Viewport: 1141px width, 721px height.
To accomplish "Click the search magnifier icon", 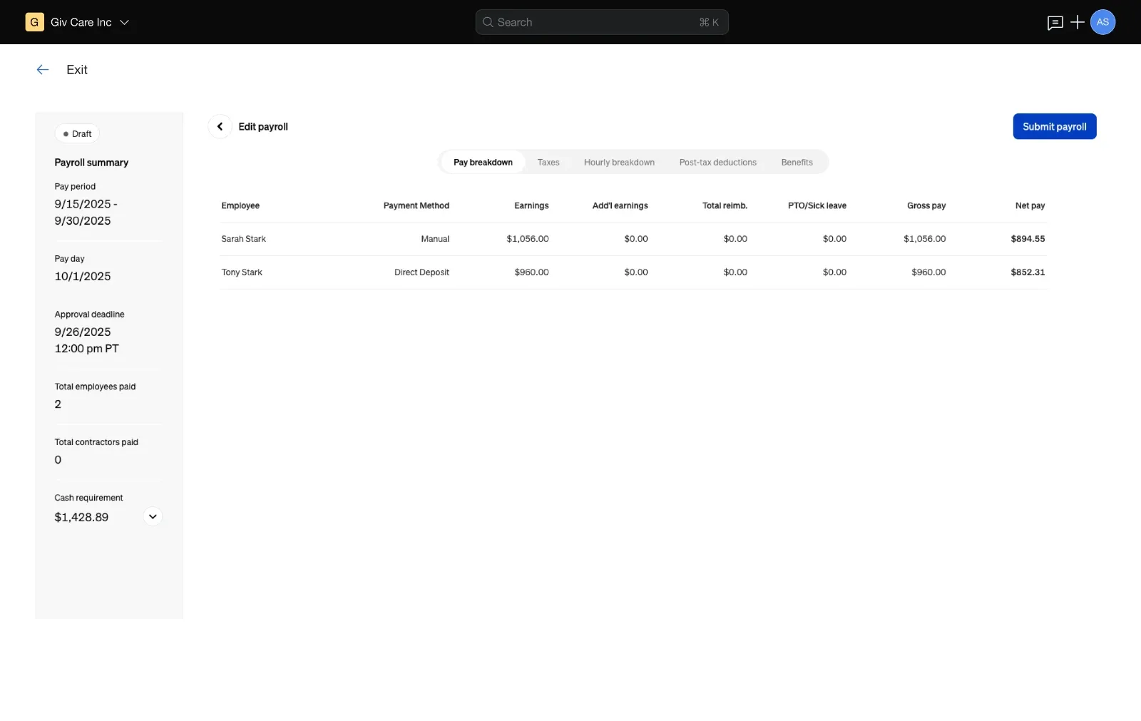I will click(488, 22).
